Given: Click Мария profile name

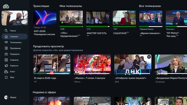Looking at the screenshot, I should pos(13,97).
